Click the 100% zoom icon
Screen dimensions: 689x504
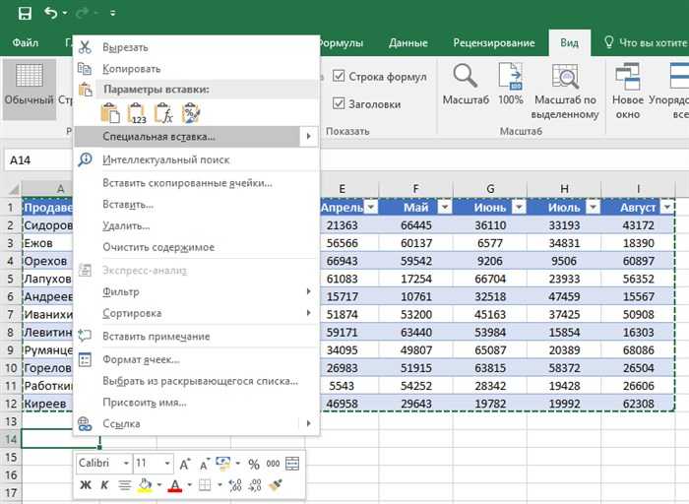[510, 77]
